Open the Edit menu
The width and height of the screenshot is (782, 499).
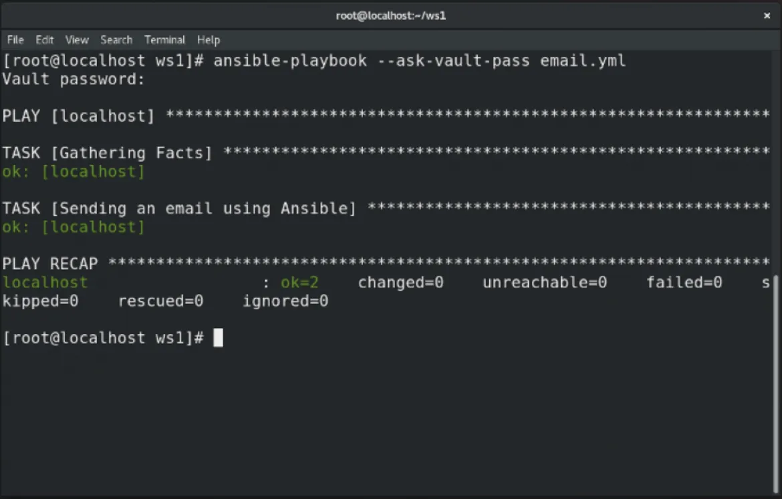click(x=44, y=39)
